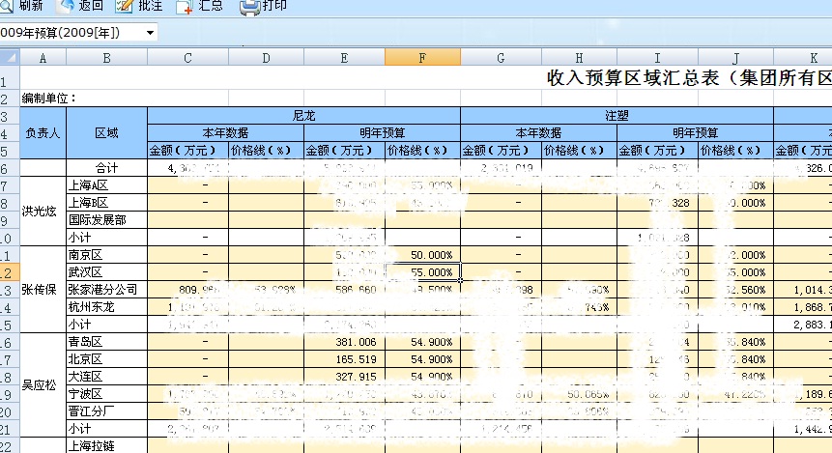Click the 批注 annotation icon
Screen dimensions: 832x453
(125, 7)
